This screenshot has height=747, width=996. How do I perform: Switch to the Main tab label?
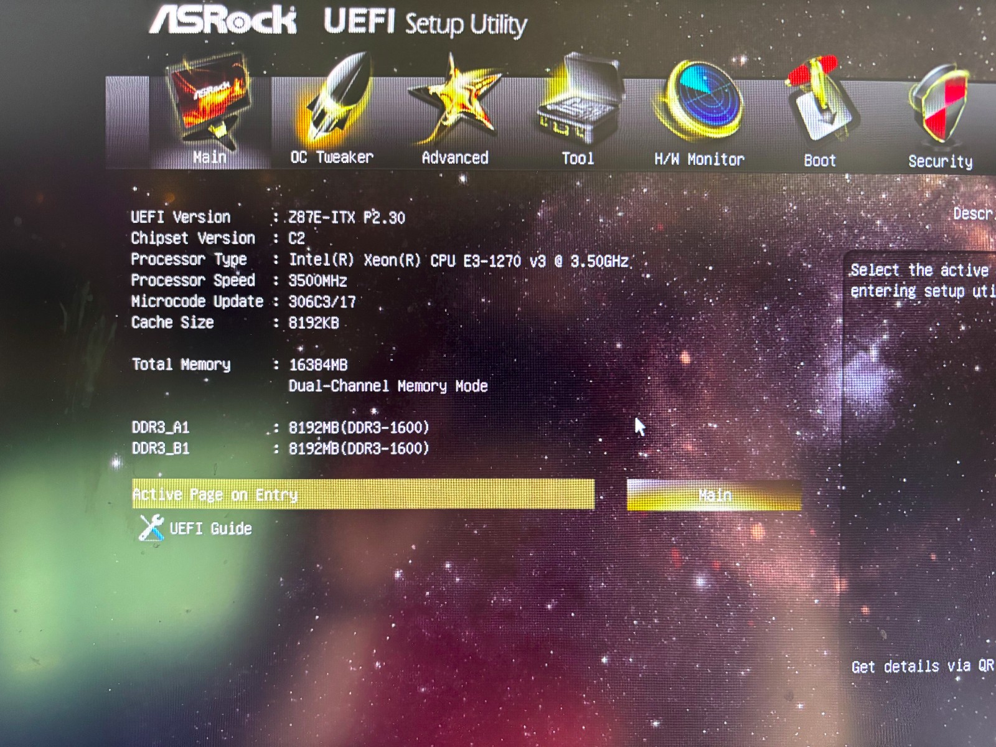tap(210, 157)
